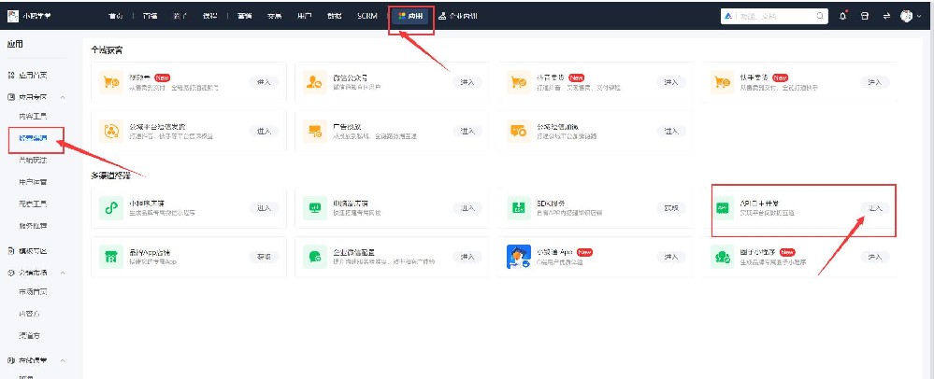Click the storefront icon beside the bell
Viewport: 934px width, 379px height.
point(864,16)
